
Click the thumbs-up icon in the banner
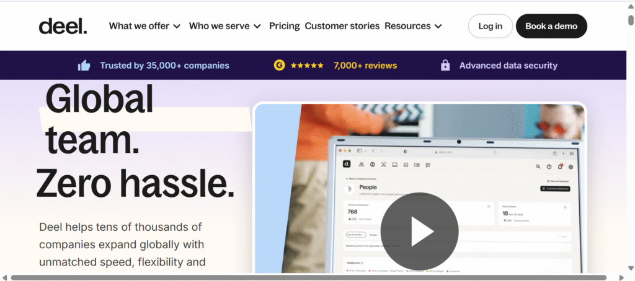point(84,66)
